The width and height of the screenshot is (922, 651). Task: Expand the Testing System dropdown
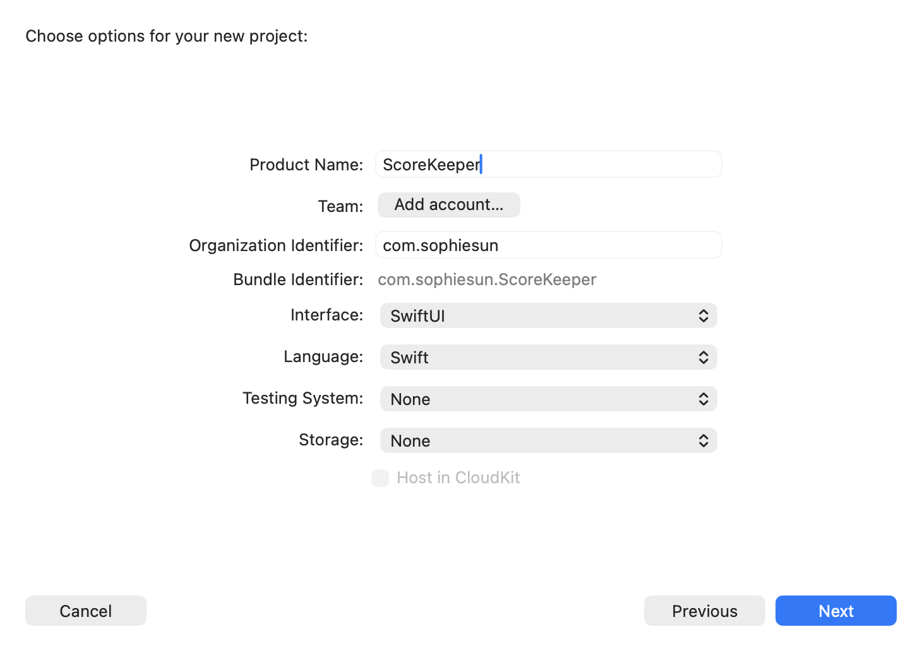click(548, 399)
